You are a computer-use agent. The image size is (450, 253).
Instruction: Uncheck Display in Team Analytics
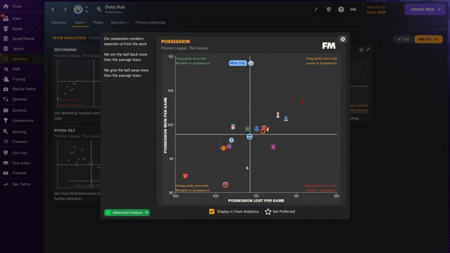[x=212, y=212]
